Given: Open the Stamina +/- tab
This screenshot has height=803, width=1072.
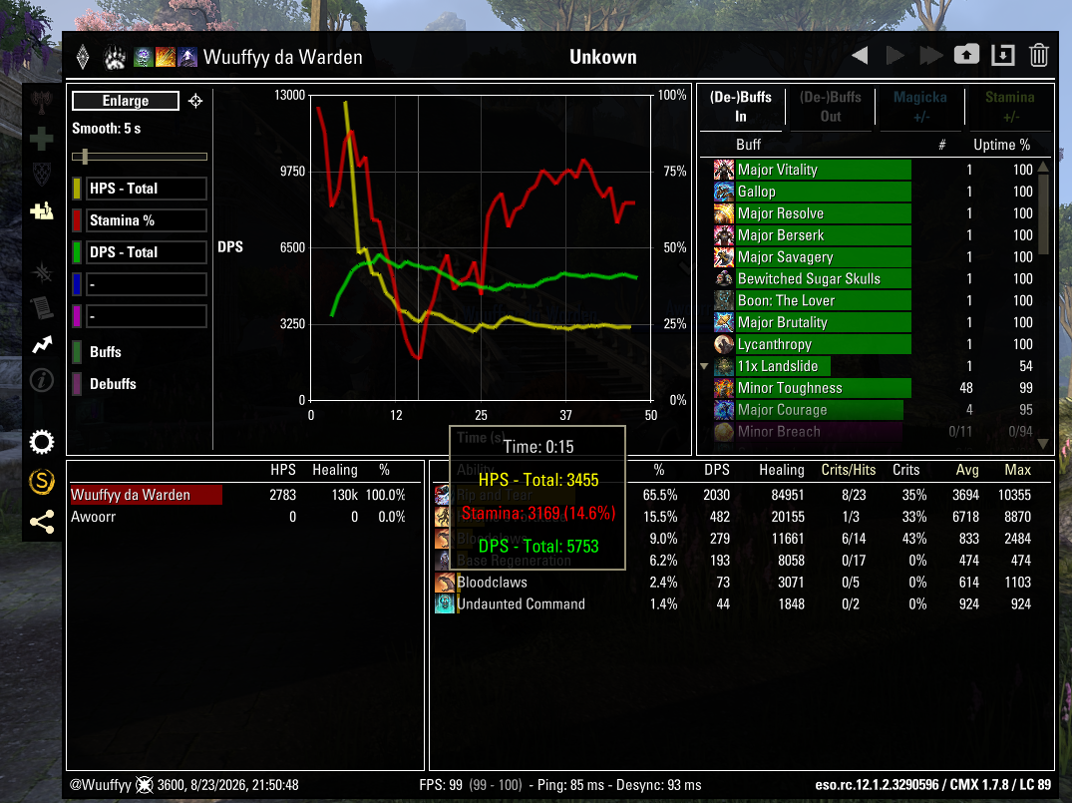Looking at the screenshot, I should pyautogui.click(x=1010, y=107).
